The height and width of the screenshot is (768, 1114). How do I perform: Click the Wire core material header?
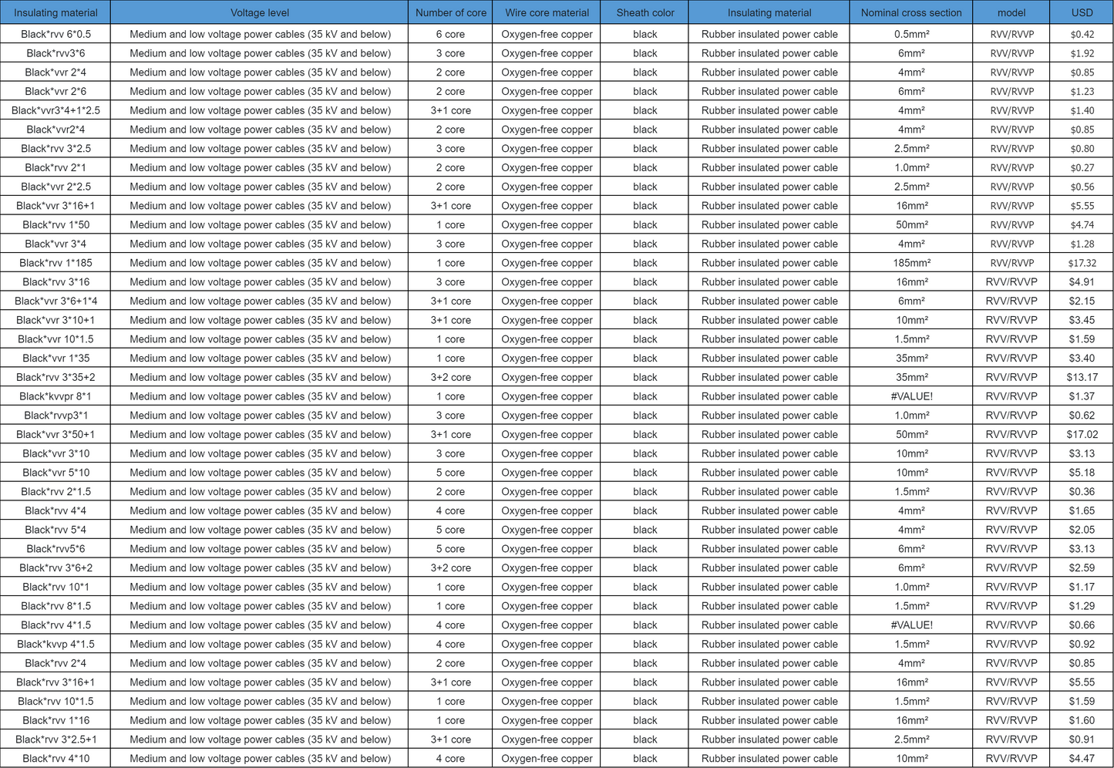click(547, 12)
